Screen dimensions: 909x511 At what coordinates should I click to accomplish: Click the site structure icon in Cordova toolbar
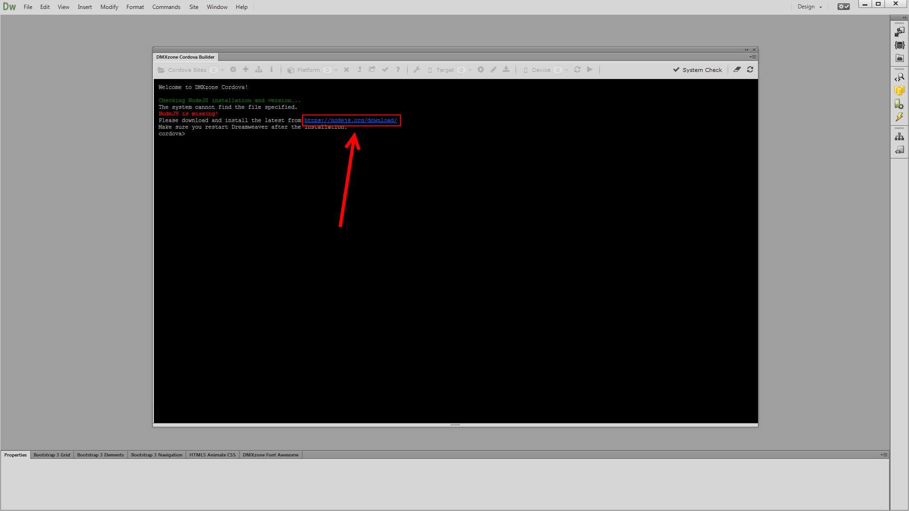point(258,70)
